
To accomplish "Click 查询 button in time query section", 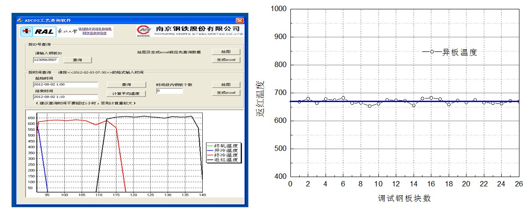I will 126,84.
